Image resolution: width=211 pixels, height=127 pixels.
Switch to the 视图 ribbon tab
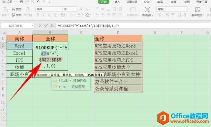click(187, 2)
